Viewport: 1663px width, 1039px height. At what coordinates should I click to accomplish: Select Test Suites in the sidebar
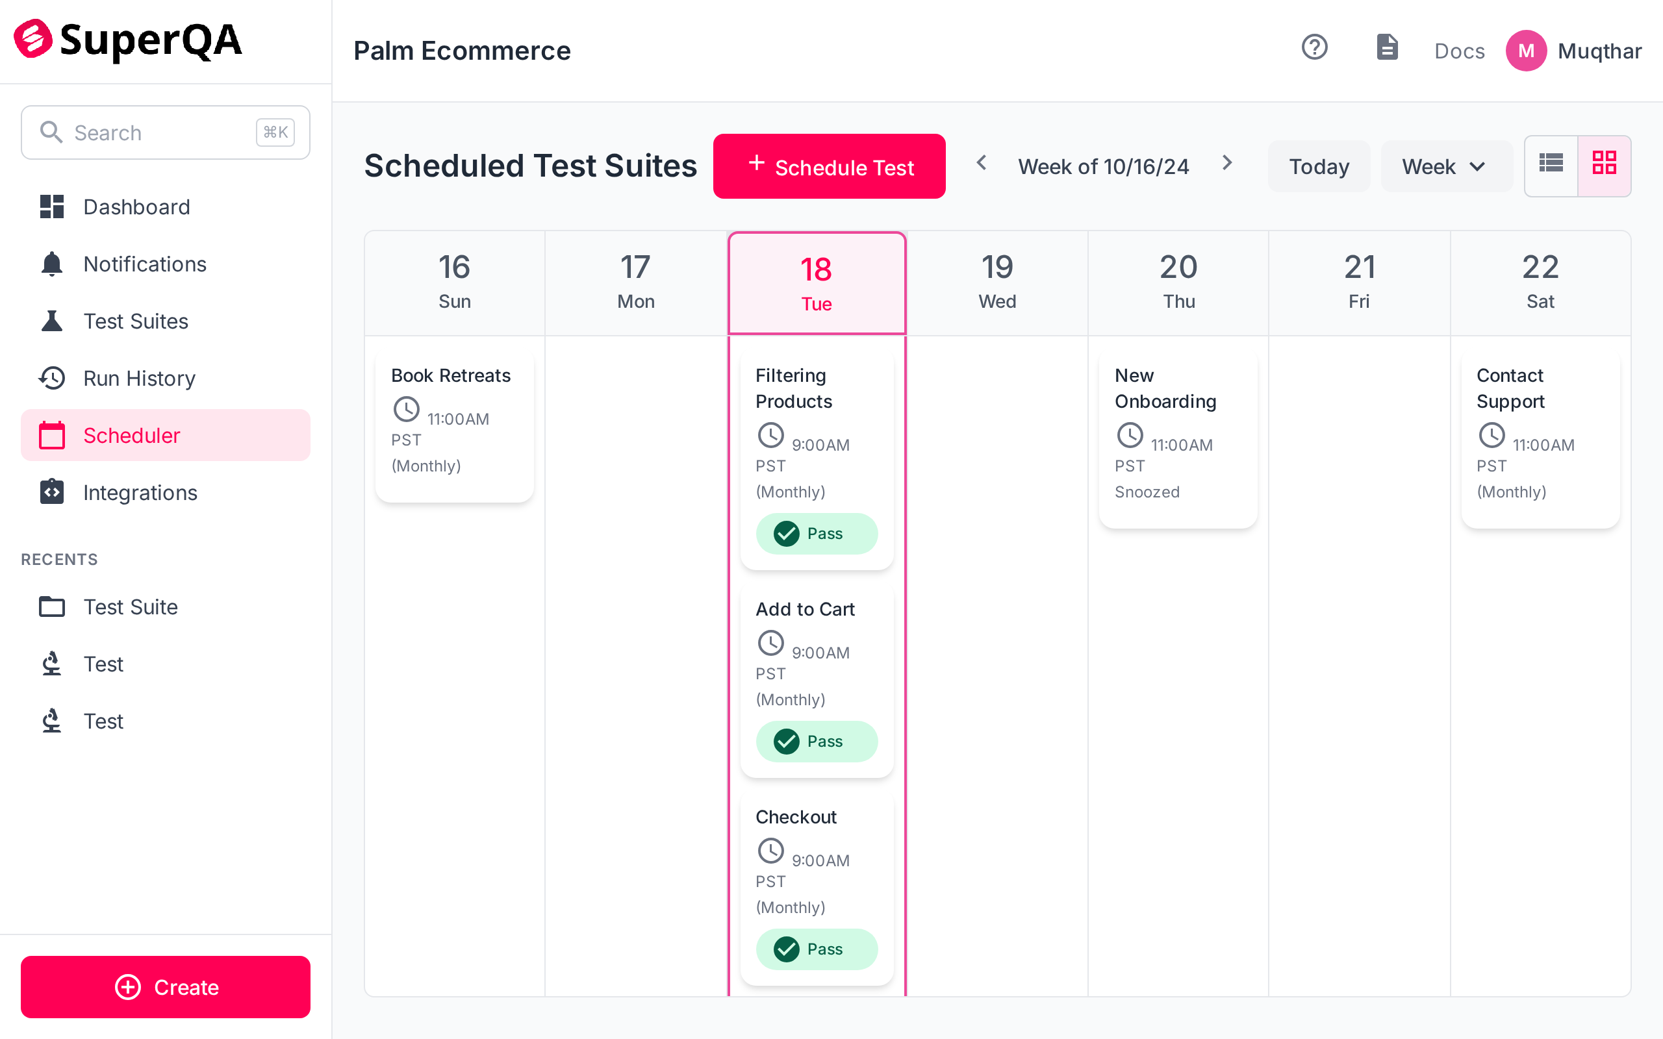click(135, 321)
